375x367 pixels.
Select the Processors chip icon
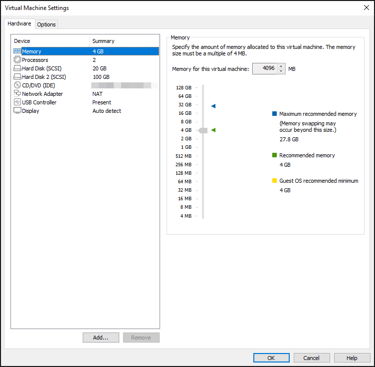tap(17, 59)
